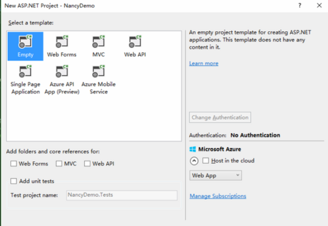
Task: Check the Web API core references checkbox
Action: (87, 164)
